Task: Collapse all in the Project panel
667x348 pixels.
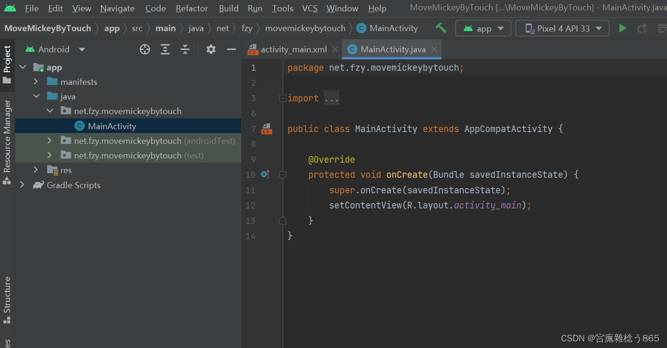Action: point(185,49)
